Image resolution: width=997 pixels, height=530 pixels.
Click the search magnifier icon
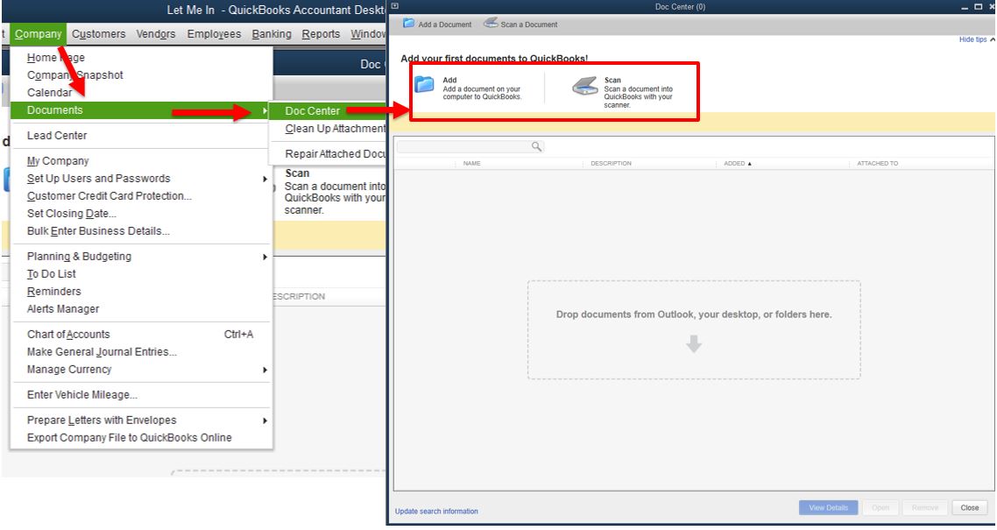536,147
